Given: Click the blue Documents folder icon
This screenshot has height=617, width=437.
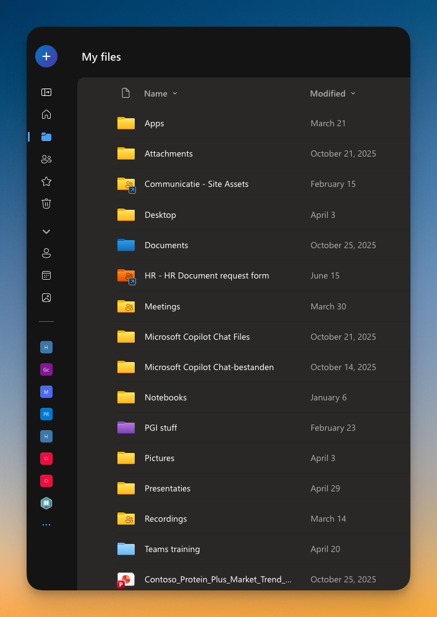Looking at the screenshot, I should tap(126, 245).
